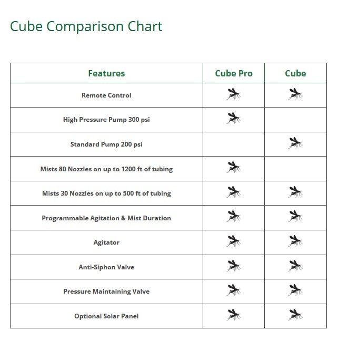Screen dimensions: 339x340
Task: Click the Features column header
Action: 106,73
